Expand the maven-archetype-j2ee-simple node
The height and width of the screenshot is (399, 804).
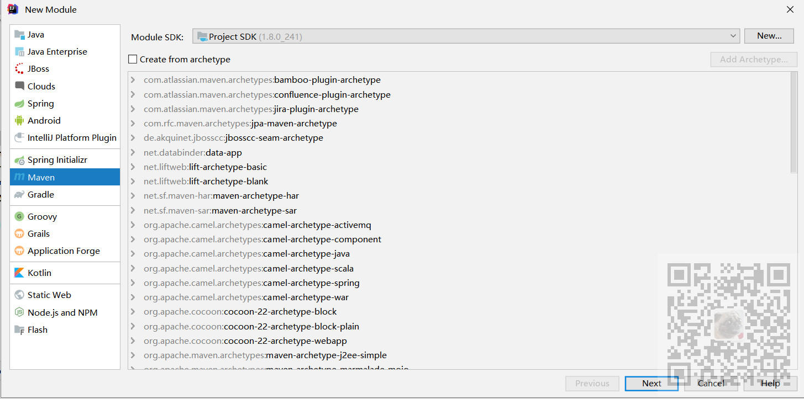(x=133, y=355)
